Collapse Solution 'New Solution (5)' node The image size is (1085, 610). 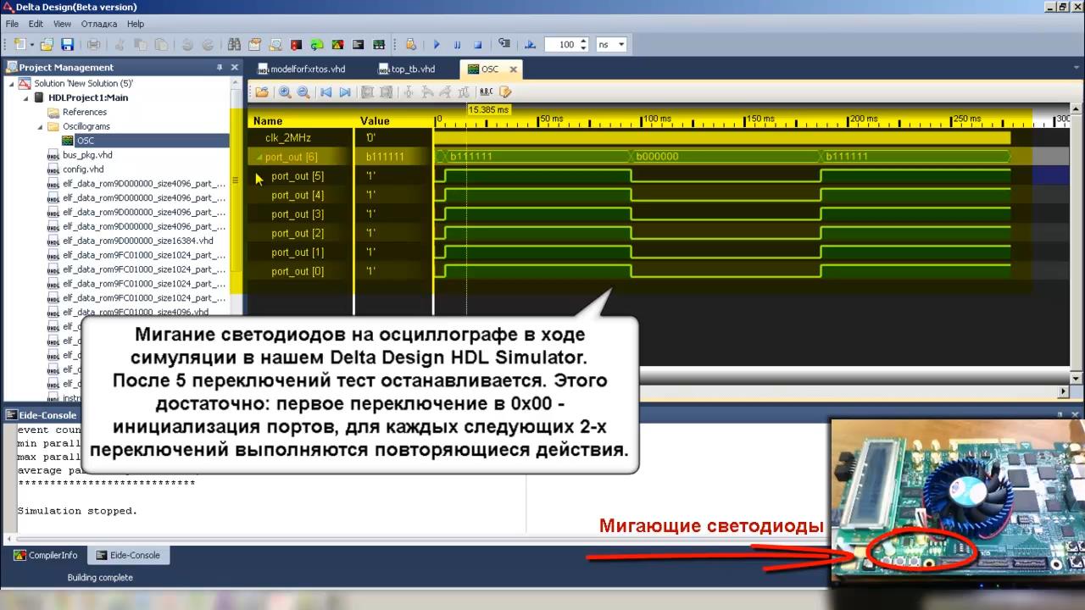pos(12,84)
